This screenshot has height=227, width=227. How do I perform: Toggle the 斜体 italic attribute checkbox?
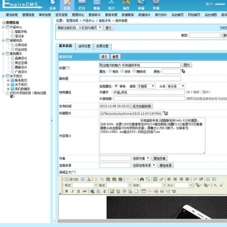122,71
